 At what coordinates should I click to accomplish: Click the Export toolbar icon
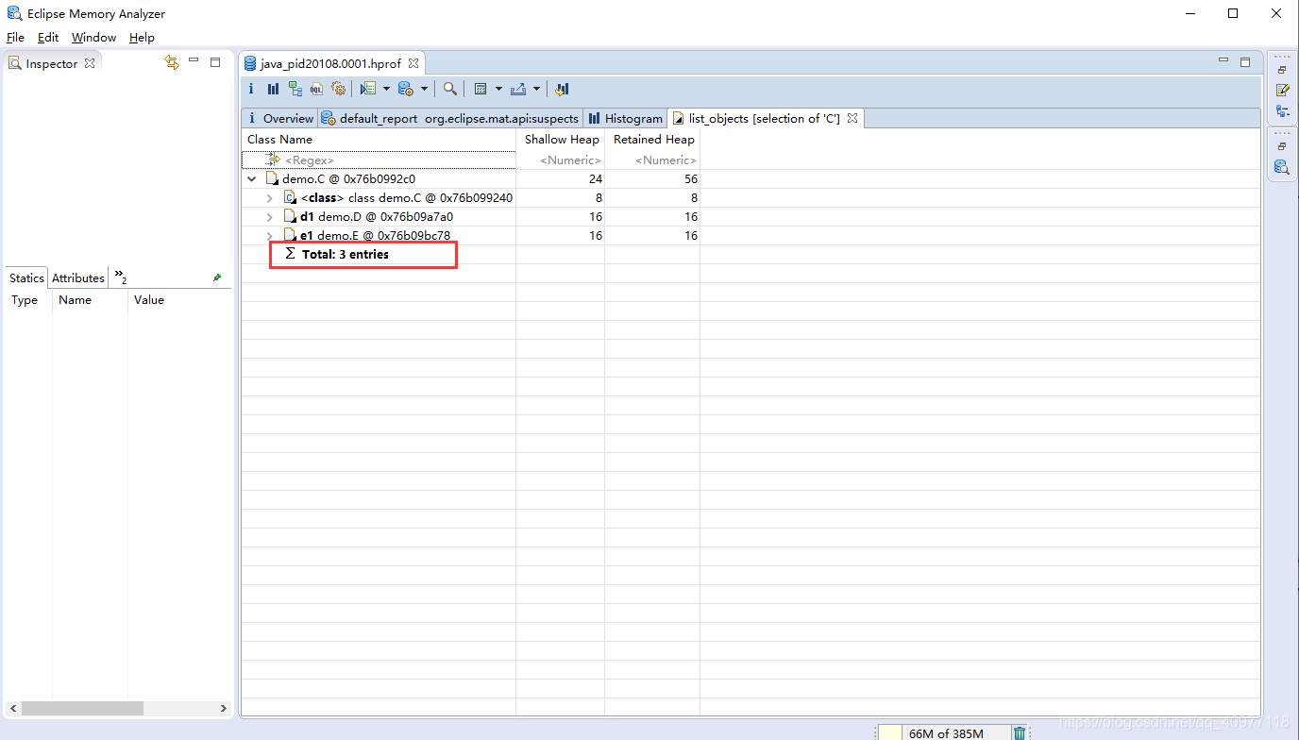[x=518, y=89]
